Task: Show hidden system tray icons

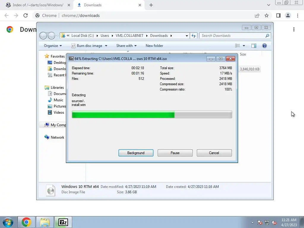Action: coord(252,222)
